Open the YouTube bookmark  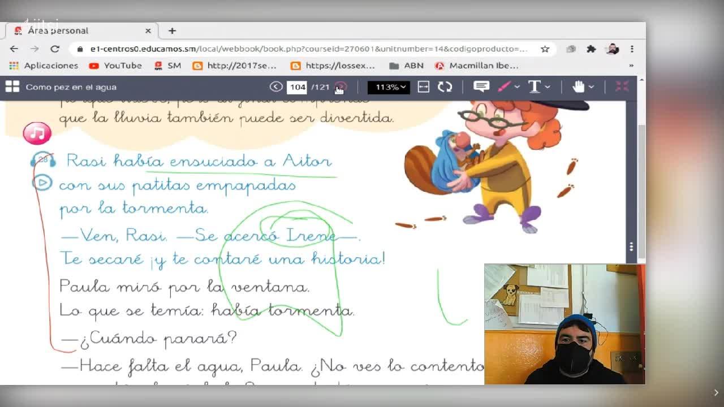(x=115, y=66)
